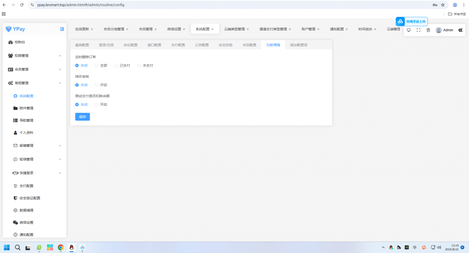Select 全部 for 定时删除订单
Screen dimensions: 469x253
tap(97, 65)
